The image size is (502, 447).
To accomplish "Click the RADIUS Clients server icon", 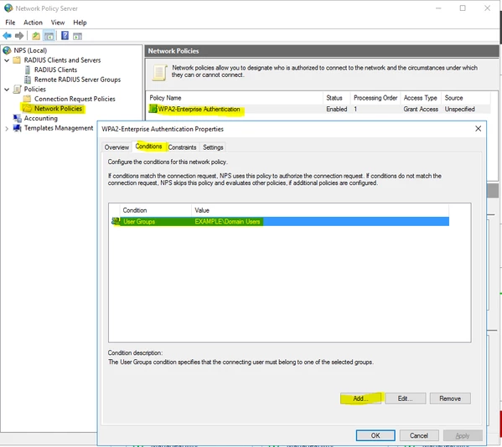I will (x=28, y=69).
